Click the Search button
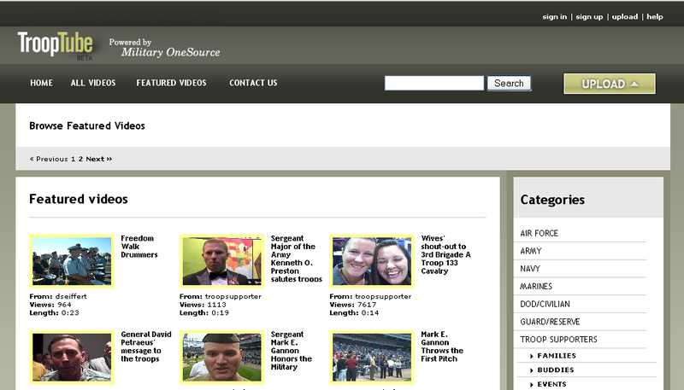684x390 pixels. pyautogui.click(x=509, y=83)
